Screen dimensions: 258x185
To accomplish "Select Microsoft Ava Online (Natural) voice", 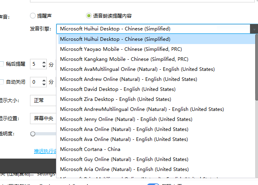I will click(156, 139).
